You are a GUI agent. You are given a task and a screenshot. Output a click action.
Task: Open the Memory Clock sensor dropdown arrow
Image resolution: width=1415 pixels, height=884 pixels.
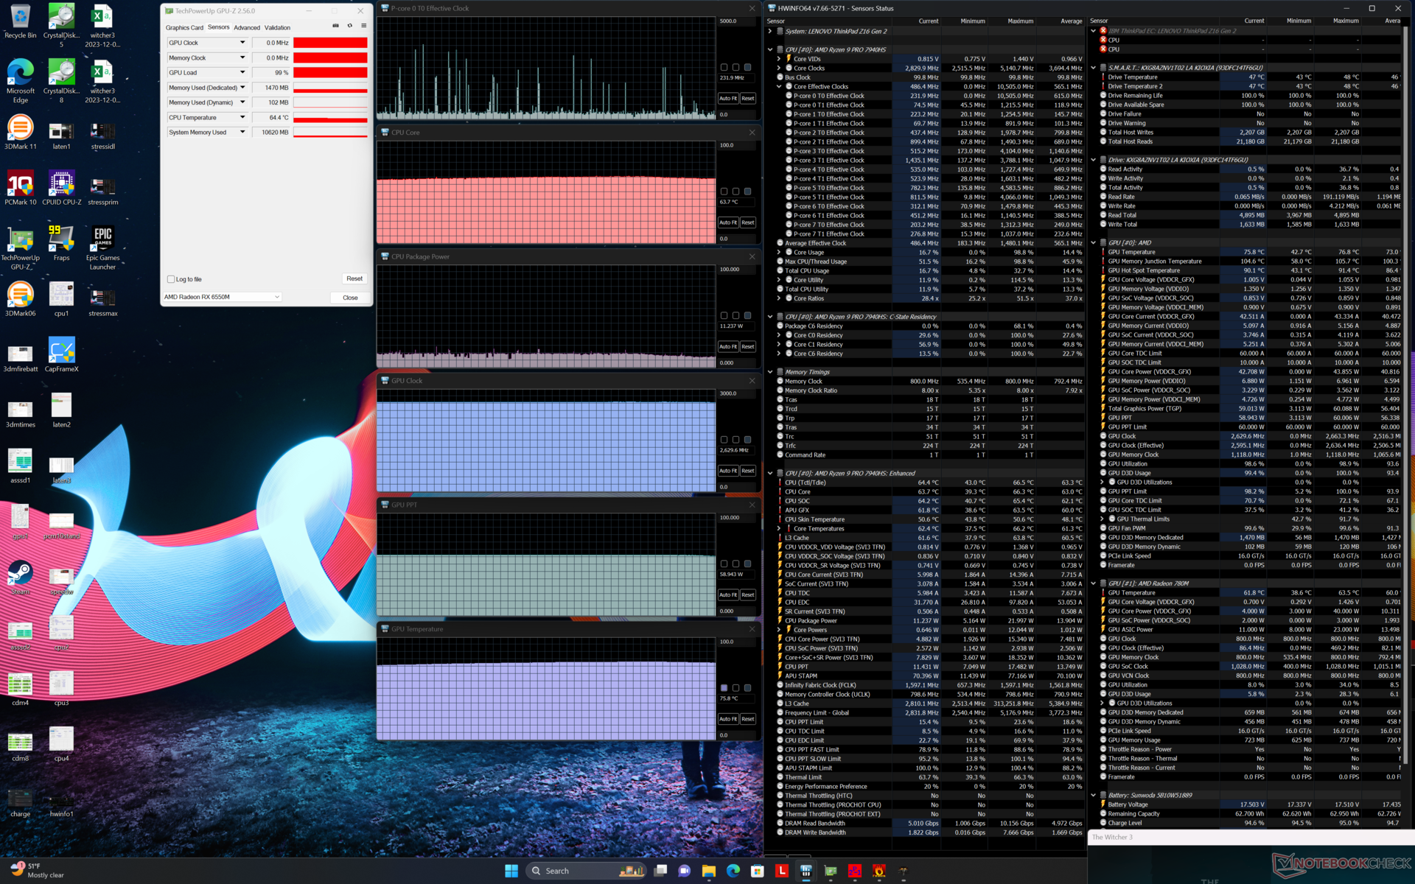coord(242,57)
